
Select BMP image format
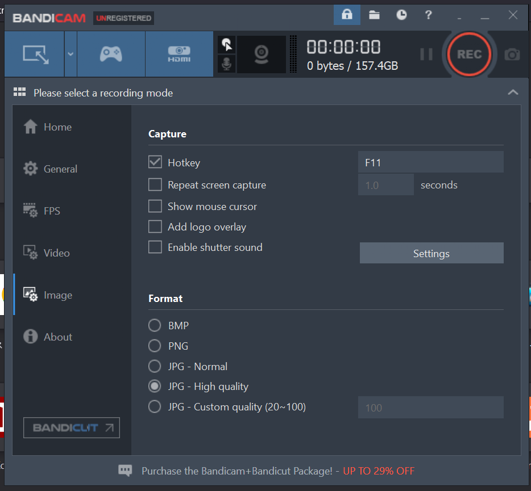155,325
